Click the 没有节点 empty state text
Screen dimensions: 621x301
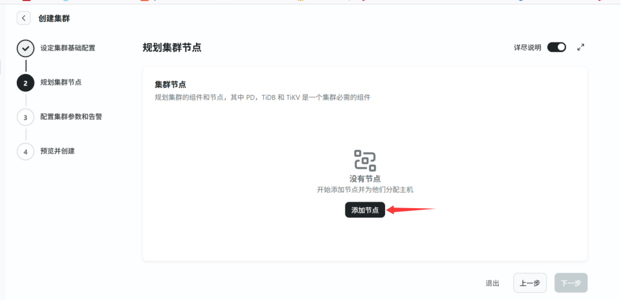tap(365, 179)
